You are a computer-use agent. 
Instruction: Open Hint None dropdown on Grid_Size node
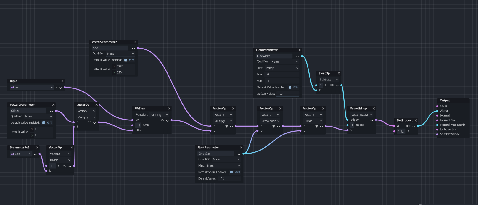tap(223, 166)
